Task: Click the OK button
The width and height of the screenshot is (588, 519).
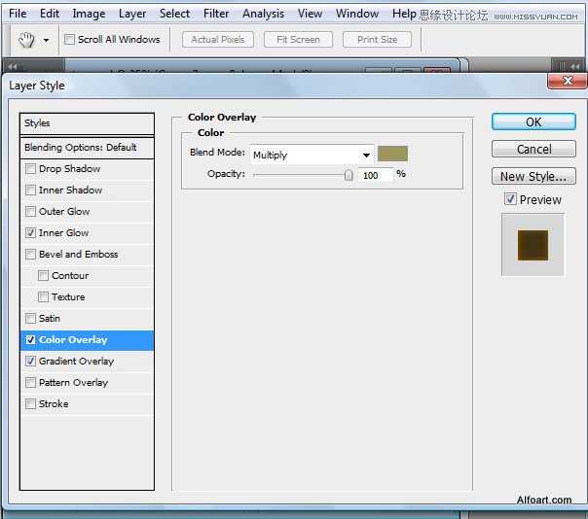Action: [533, 122]
